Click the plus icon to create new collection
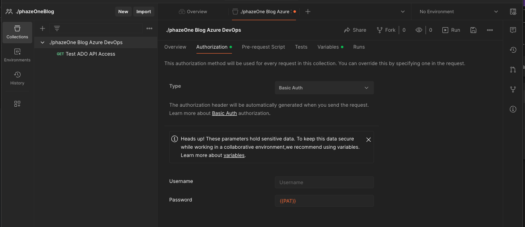Viewport: 525px width, 227px height. [42, 28]
